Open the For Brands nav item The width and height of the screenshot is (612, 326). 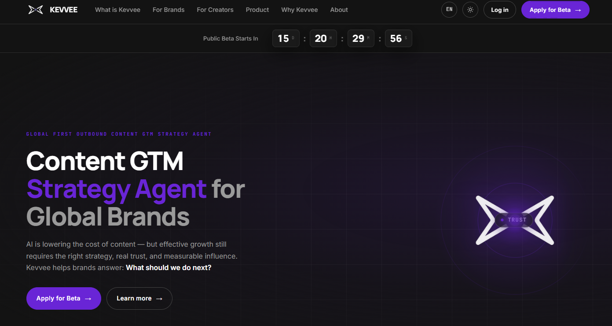coord(169,10)
